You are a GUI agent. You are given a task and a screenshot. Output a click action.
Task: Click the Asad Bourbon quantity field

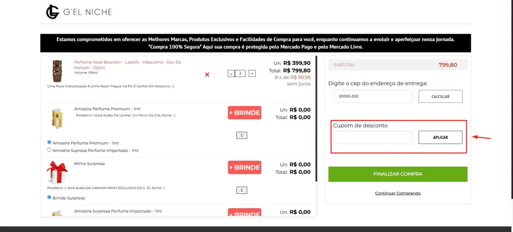pyautogui.click(x=240, y=73)
